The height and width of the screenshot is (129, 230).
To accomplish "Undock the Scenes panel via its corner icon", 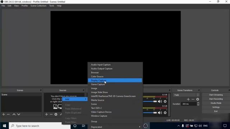I will (x=41, y=90).
